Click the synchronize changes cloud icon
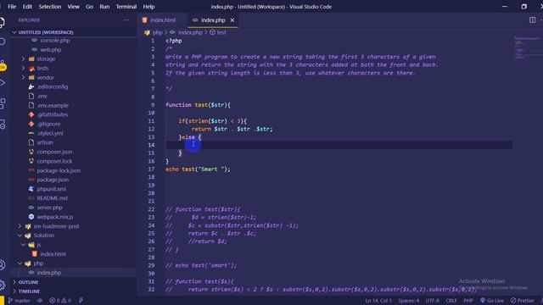Viewport: 543px width, 305px height. [x=40, y=301]
